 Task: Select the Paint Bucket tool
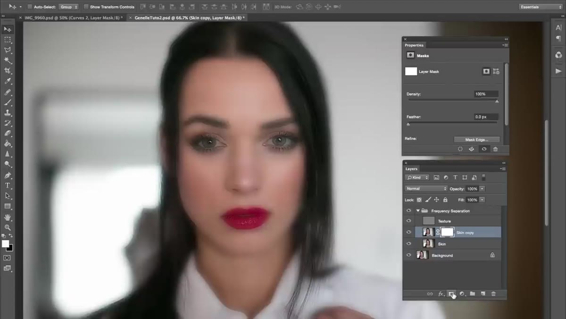[8, 144]
